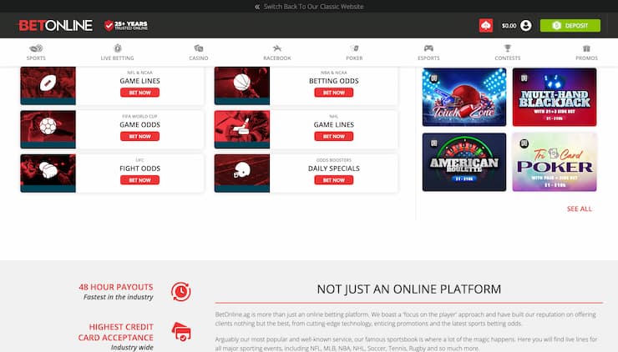Click the 25+ Years Trusted Online badge
This screenshot has height=352, width=618.
pyautogui.click(x=126, y=26)
